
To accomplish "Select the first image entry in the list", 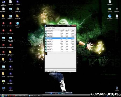I will click(x=60, y=32).
